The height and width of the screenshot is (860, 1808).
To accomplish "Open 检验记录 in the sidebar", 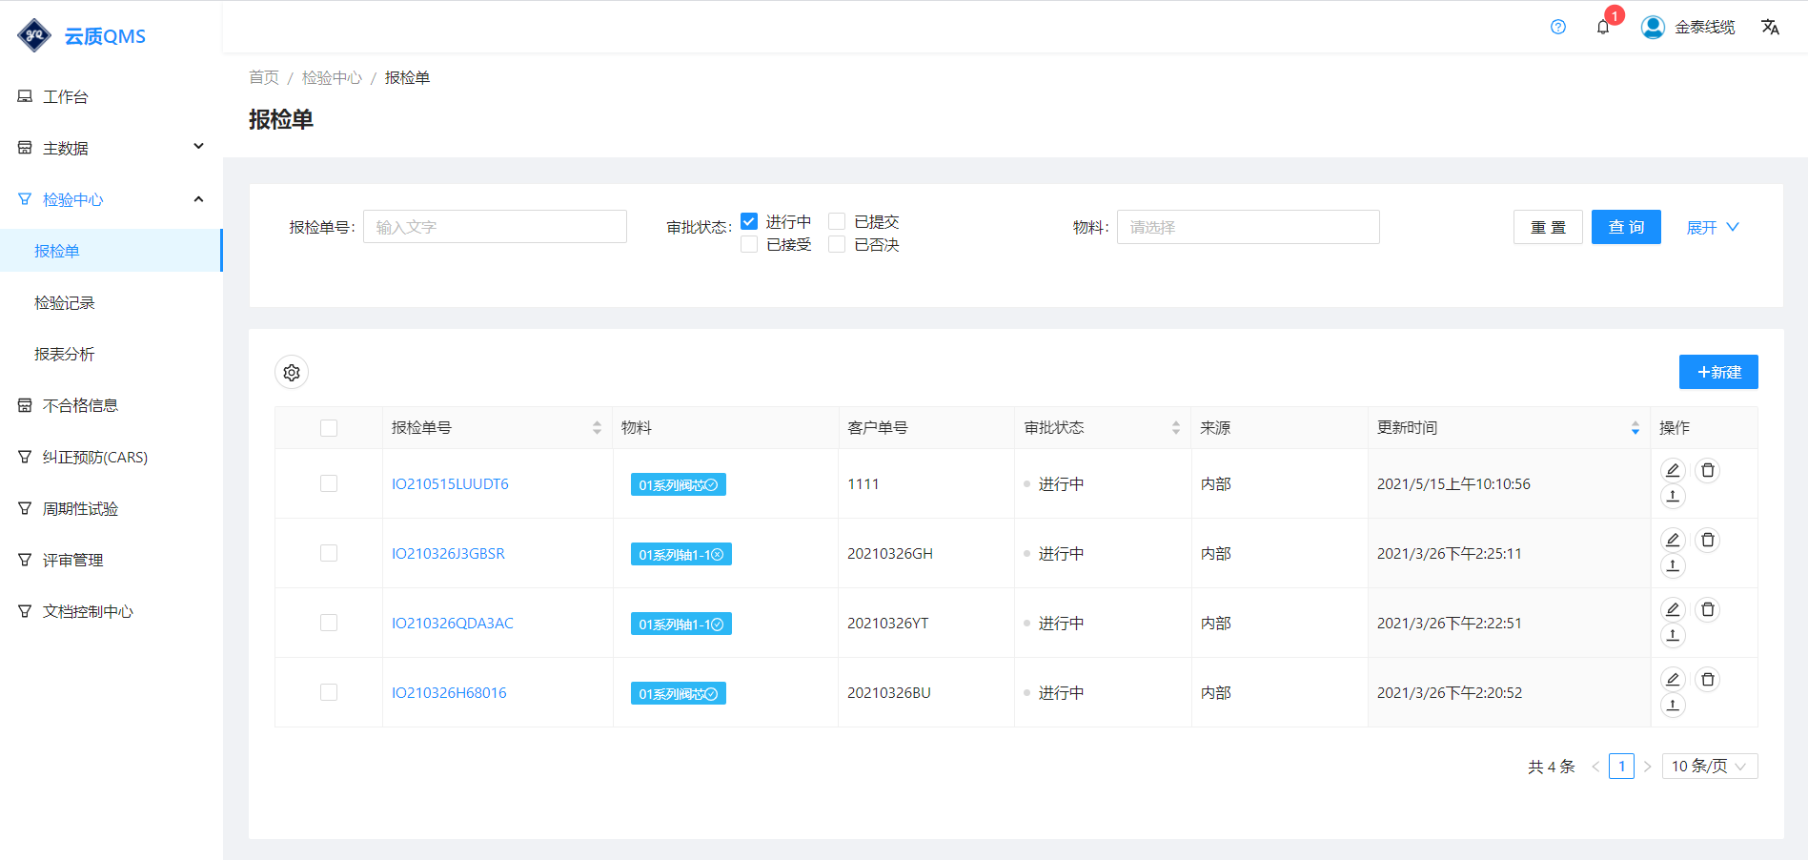I will pos(112,302).
